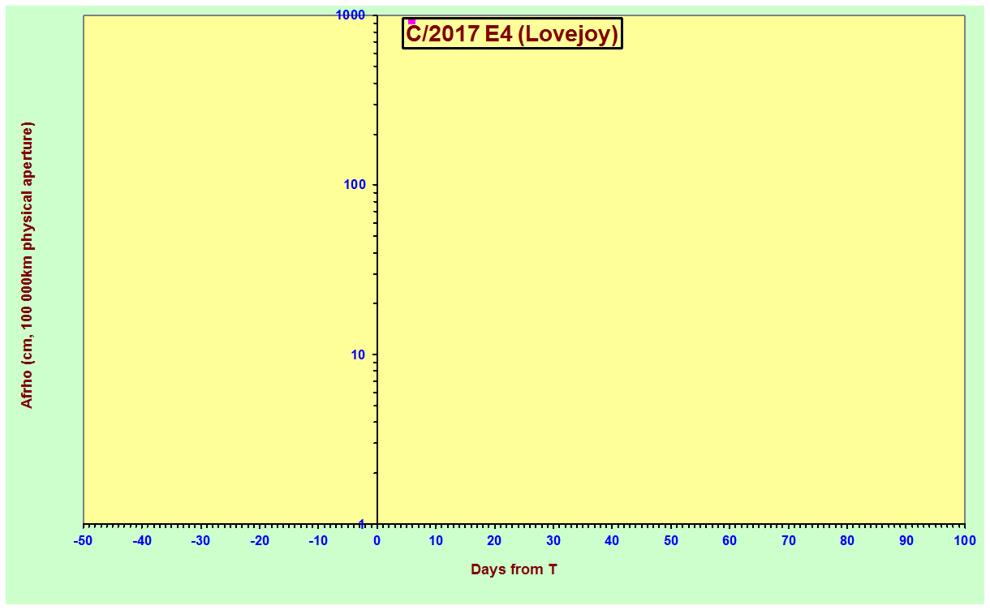This screenshot has height=610, width=990.
Task: Click the x-axis label -10
Action: click(318, 540)
